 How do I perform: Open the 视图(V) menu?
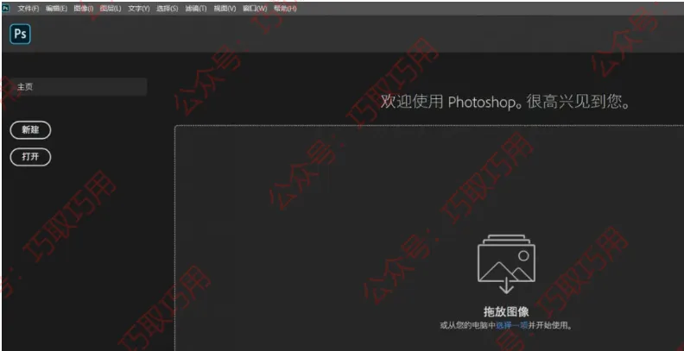225,9
